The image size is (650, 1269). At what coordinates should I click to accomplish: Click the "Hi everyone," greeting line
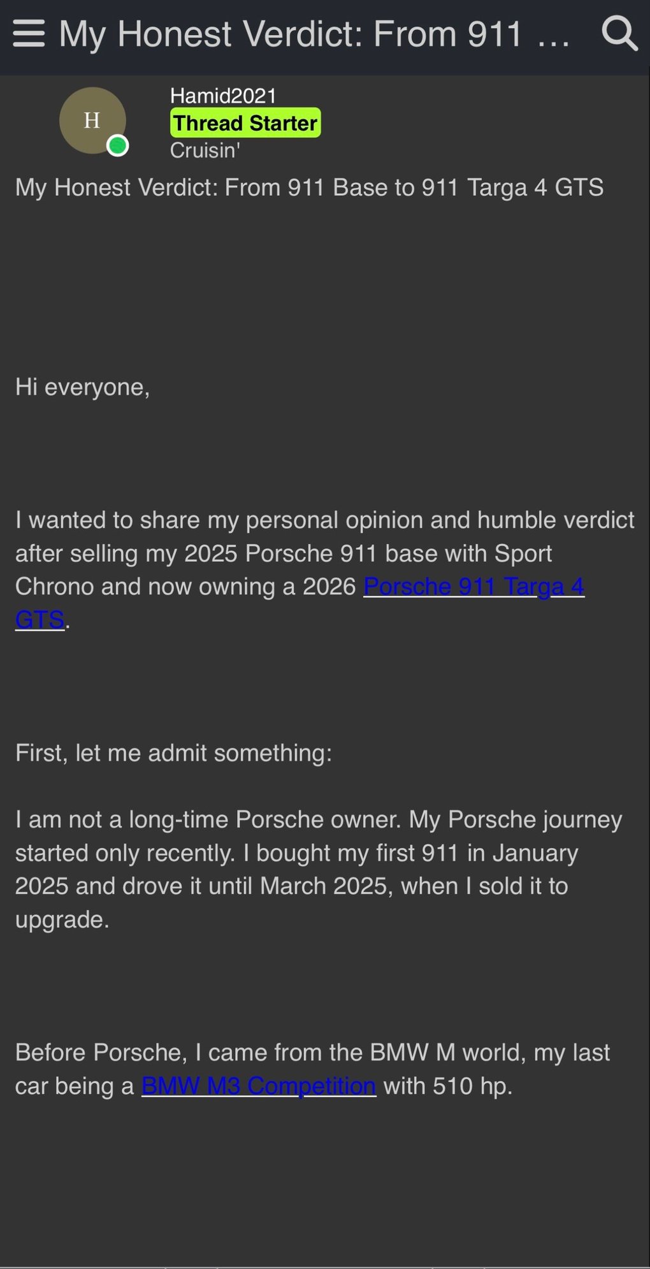coord(82,387)
